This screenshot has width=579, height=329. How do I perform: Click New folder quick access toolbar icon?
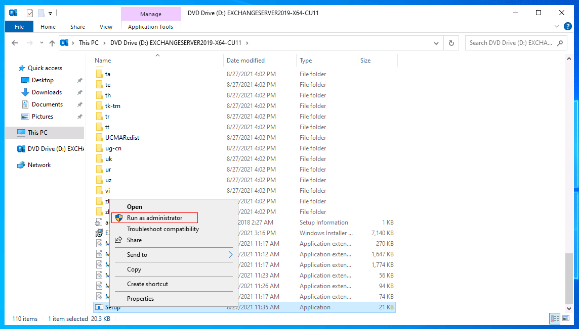41,13
